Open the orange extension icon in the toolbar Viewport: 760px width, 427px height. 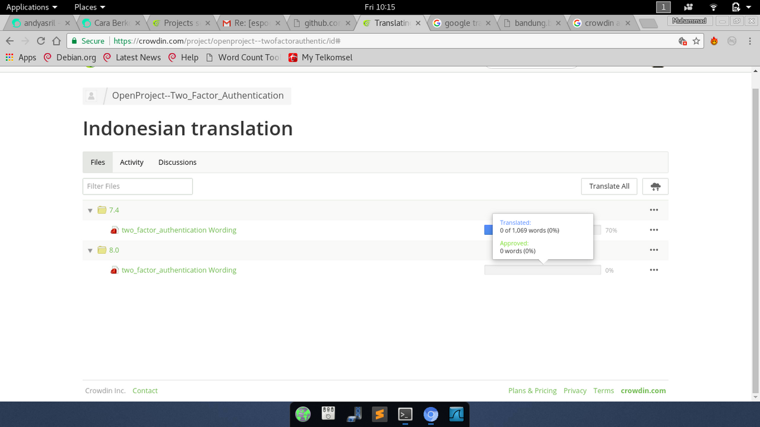714,41
